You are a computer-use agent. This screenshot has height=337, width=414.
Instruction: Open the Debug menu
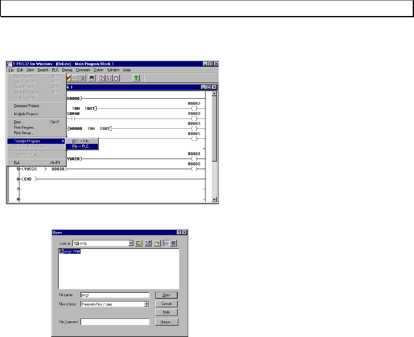tap(67, 70)
